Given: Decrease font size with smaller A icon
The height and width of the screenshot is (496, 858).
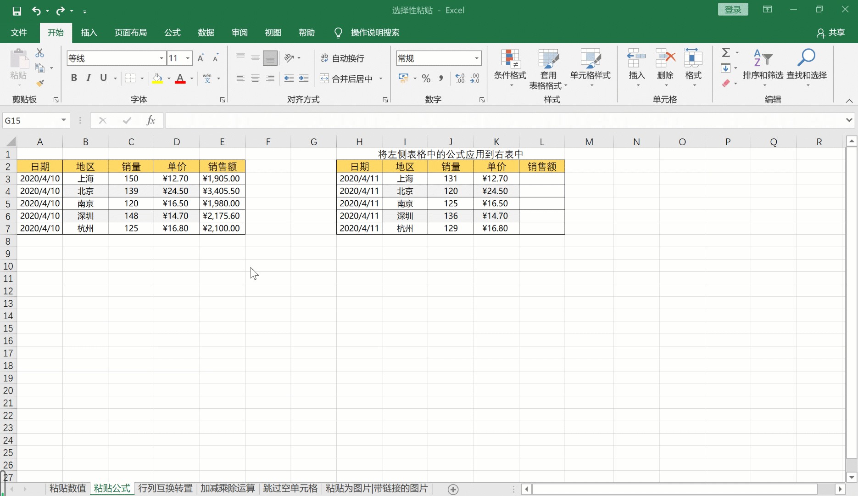Looking at the screenshot, I should tap(216, 58).
